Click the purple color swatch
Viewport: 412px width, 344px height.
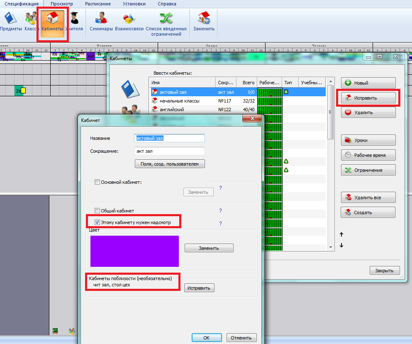134,251
